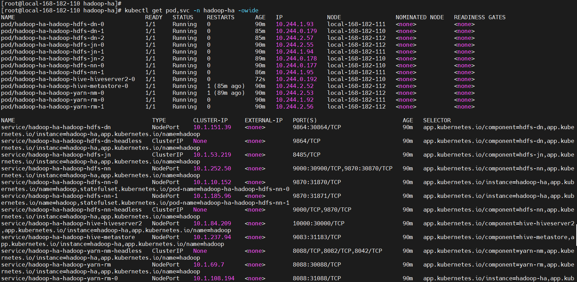The width and height of the screenshot is (577, 282).
Task: Click the pod name hadoop-ha-hadoop-hdfs-dn-0
Action: (x=53, y=24)
